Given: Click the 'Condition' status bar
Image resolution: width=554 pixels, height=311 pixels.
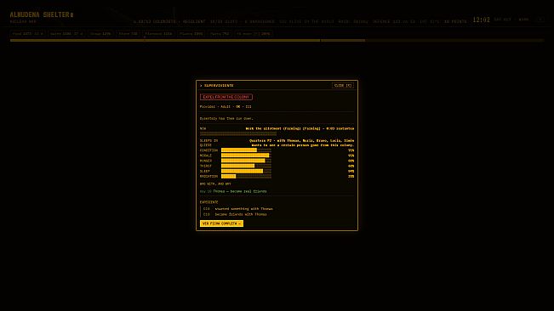Looking at the screenshot, I should pos(246,150).
